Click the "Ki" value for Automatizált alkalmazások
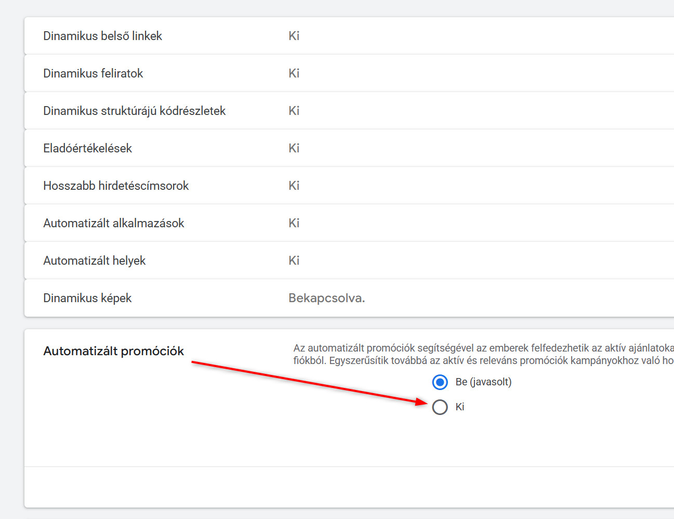 pos(294,223)
